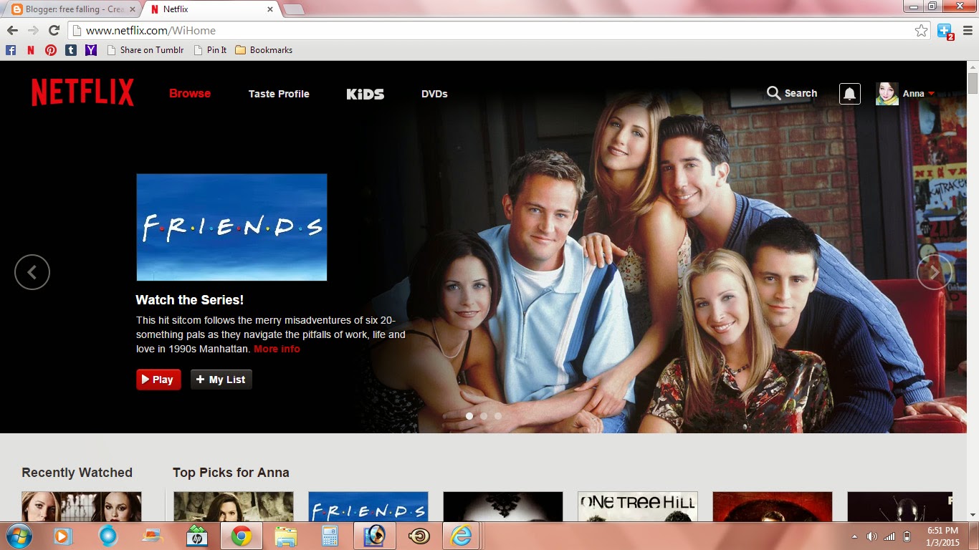Close the Blogger tab

coord(133,9)
